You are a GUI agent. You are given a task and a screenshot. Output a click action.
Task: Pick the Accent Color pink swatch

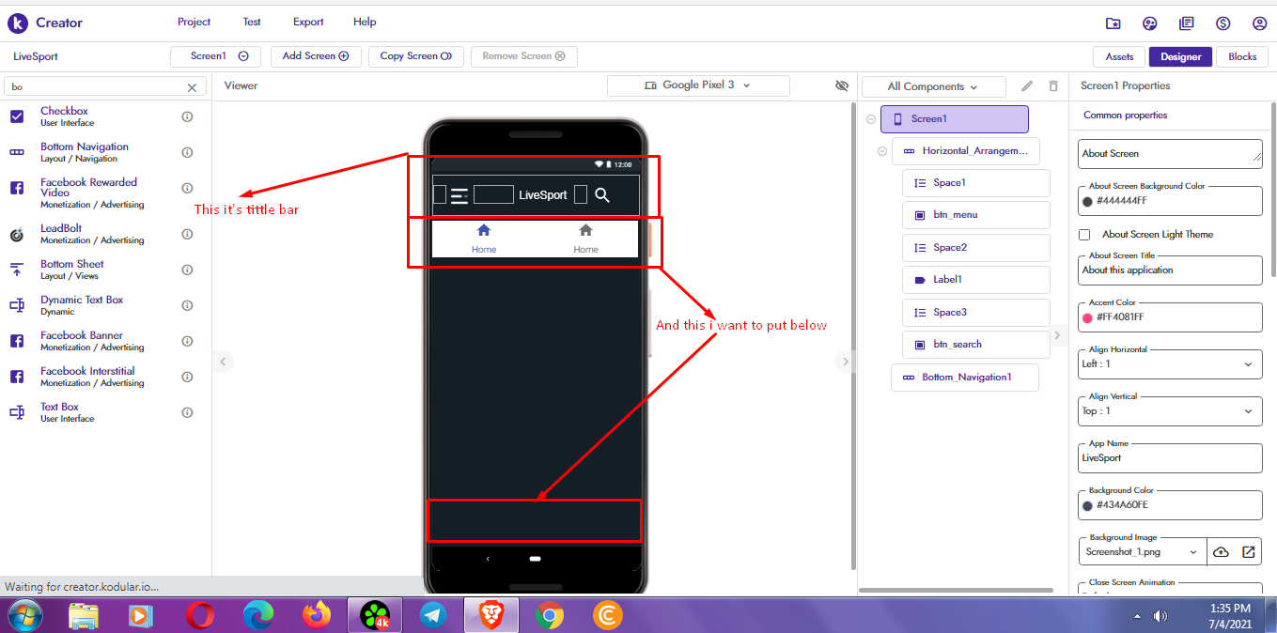[1087, 317]
